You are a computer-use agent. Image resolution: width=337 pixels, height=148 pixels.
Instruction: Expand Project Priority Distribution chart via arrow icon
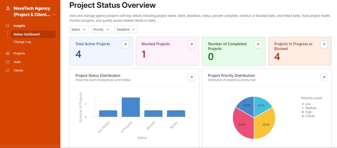pos(324,77)
